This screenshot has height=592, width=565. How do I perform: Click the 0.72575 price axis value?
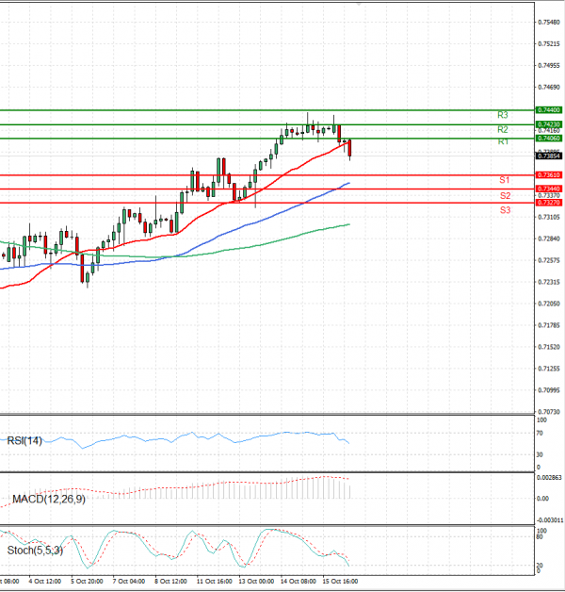click(549, 260)
